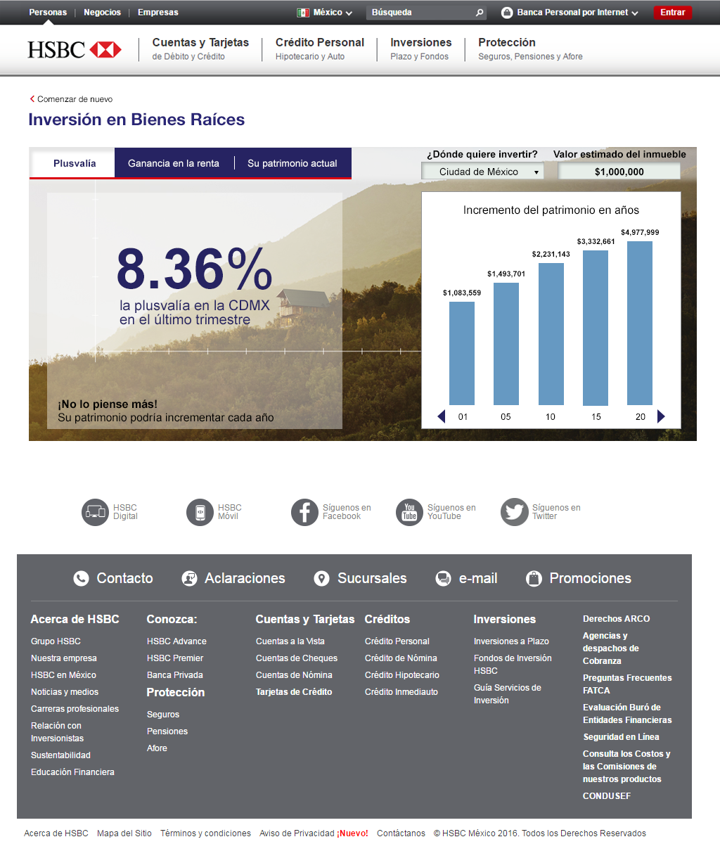Screen dimensions: 720x844
Task: Open Tarjetas de Crédito footer link
Action: 294,692
